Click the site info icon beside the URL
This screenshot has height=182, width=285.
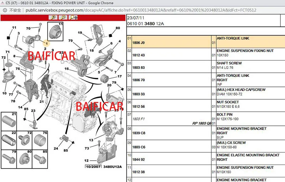tap(5, 10)
